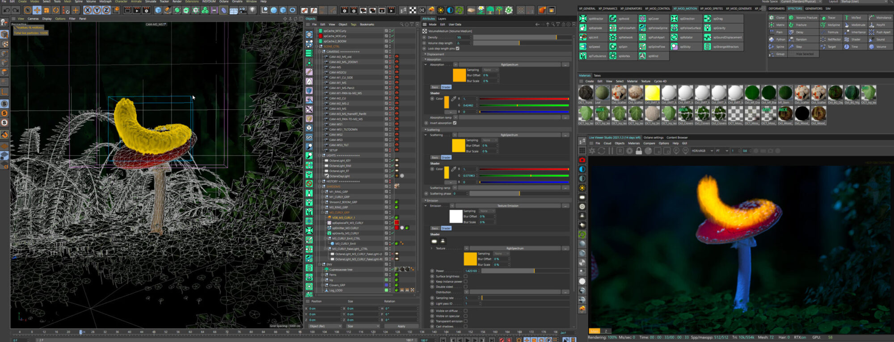Viewport: 894px width, 342px height.
Task: Select CAM-M3_MS camera in object tree
Action: (338, 108)
